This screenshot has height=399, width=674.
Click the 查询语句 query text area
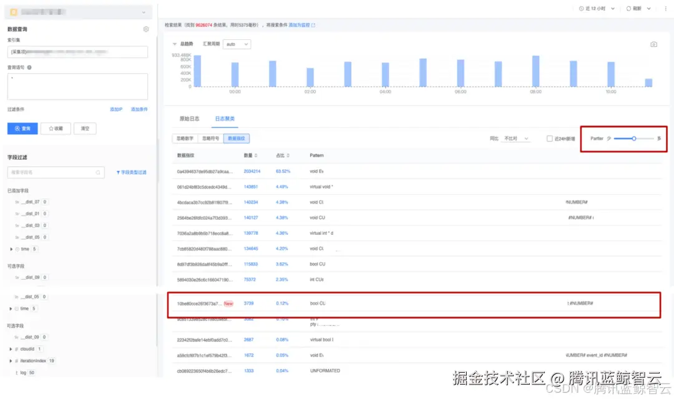pos(77,86)
